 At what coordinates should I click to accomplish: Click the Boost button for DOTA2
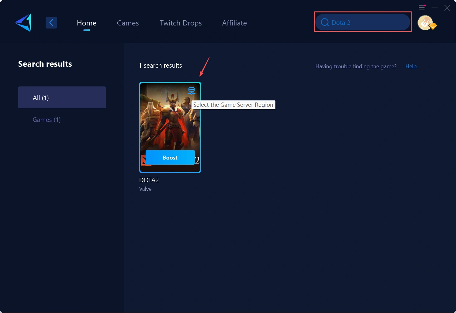pyautogui.click(x=170, y=157)
